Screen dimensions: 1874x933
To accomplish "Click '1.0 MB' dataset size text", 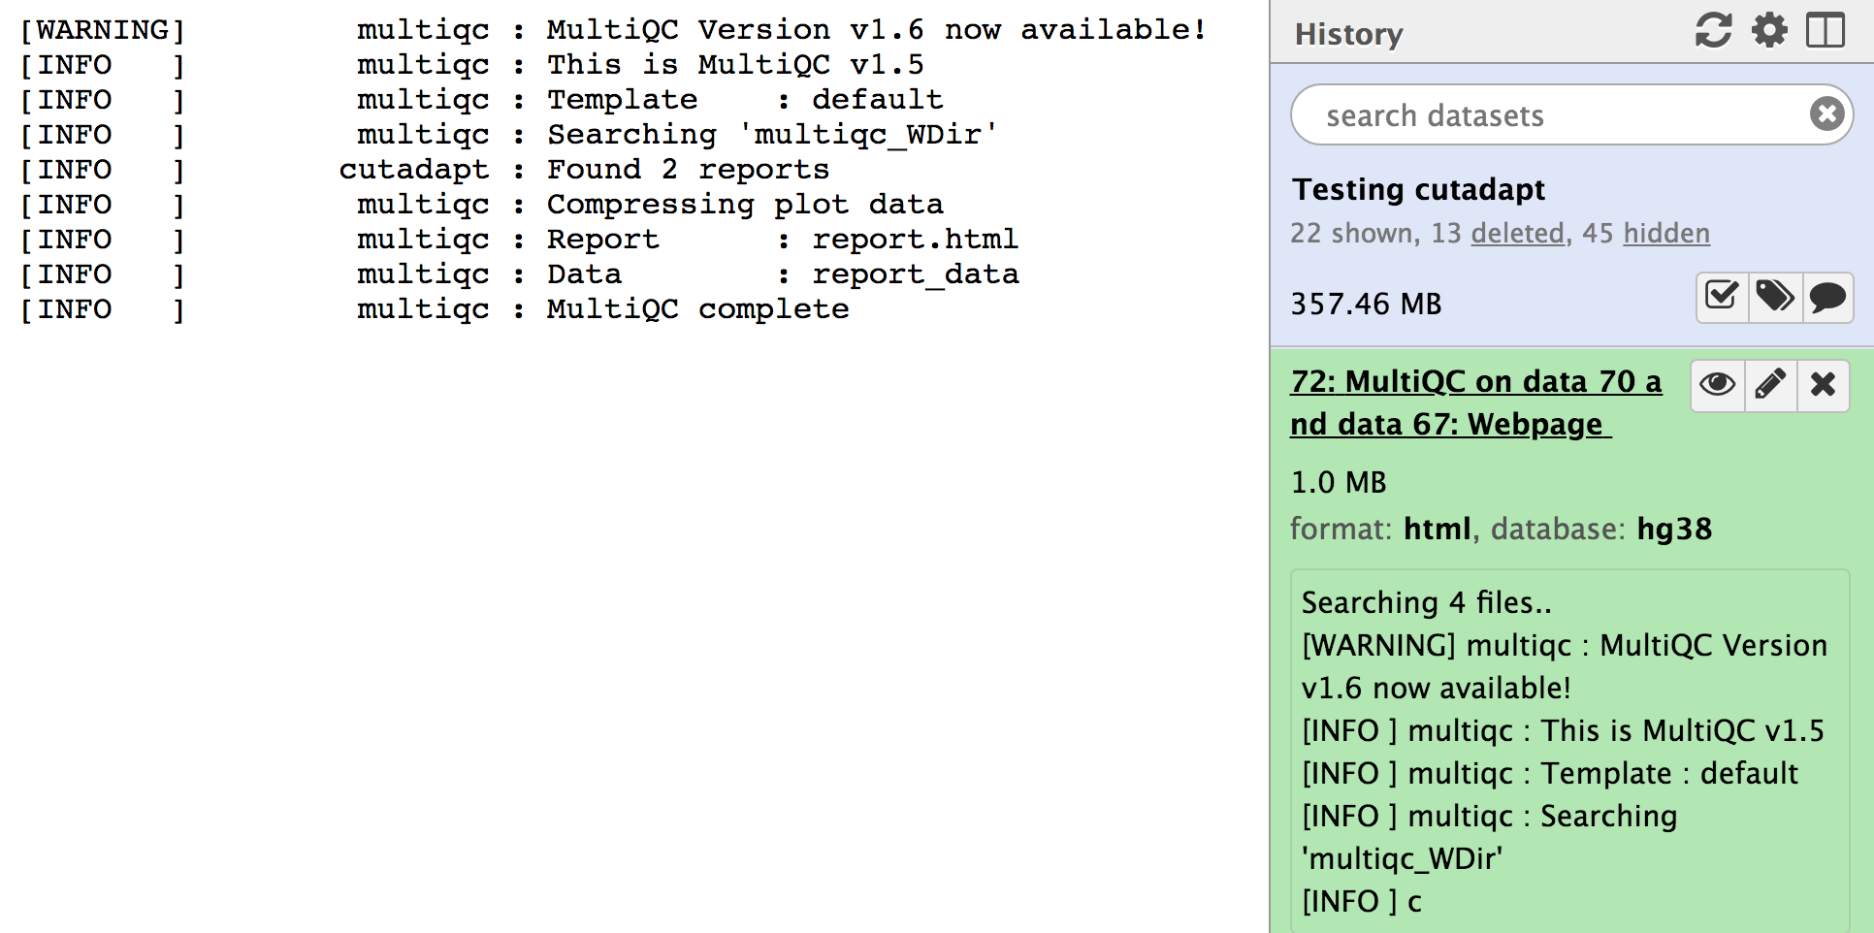I will (1339, 482).
